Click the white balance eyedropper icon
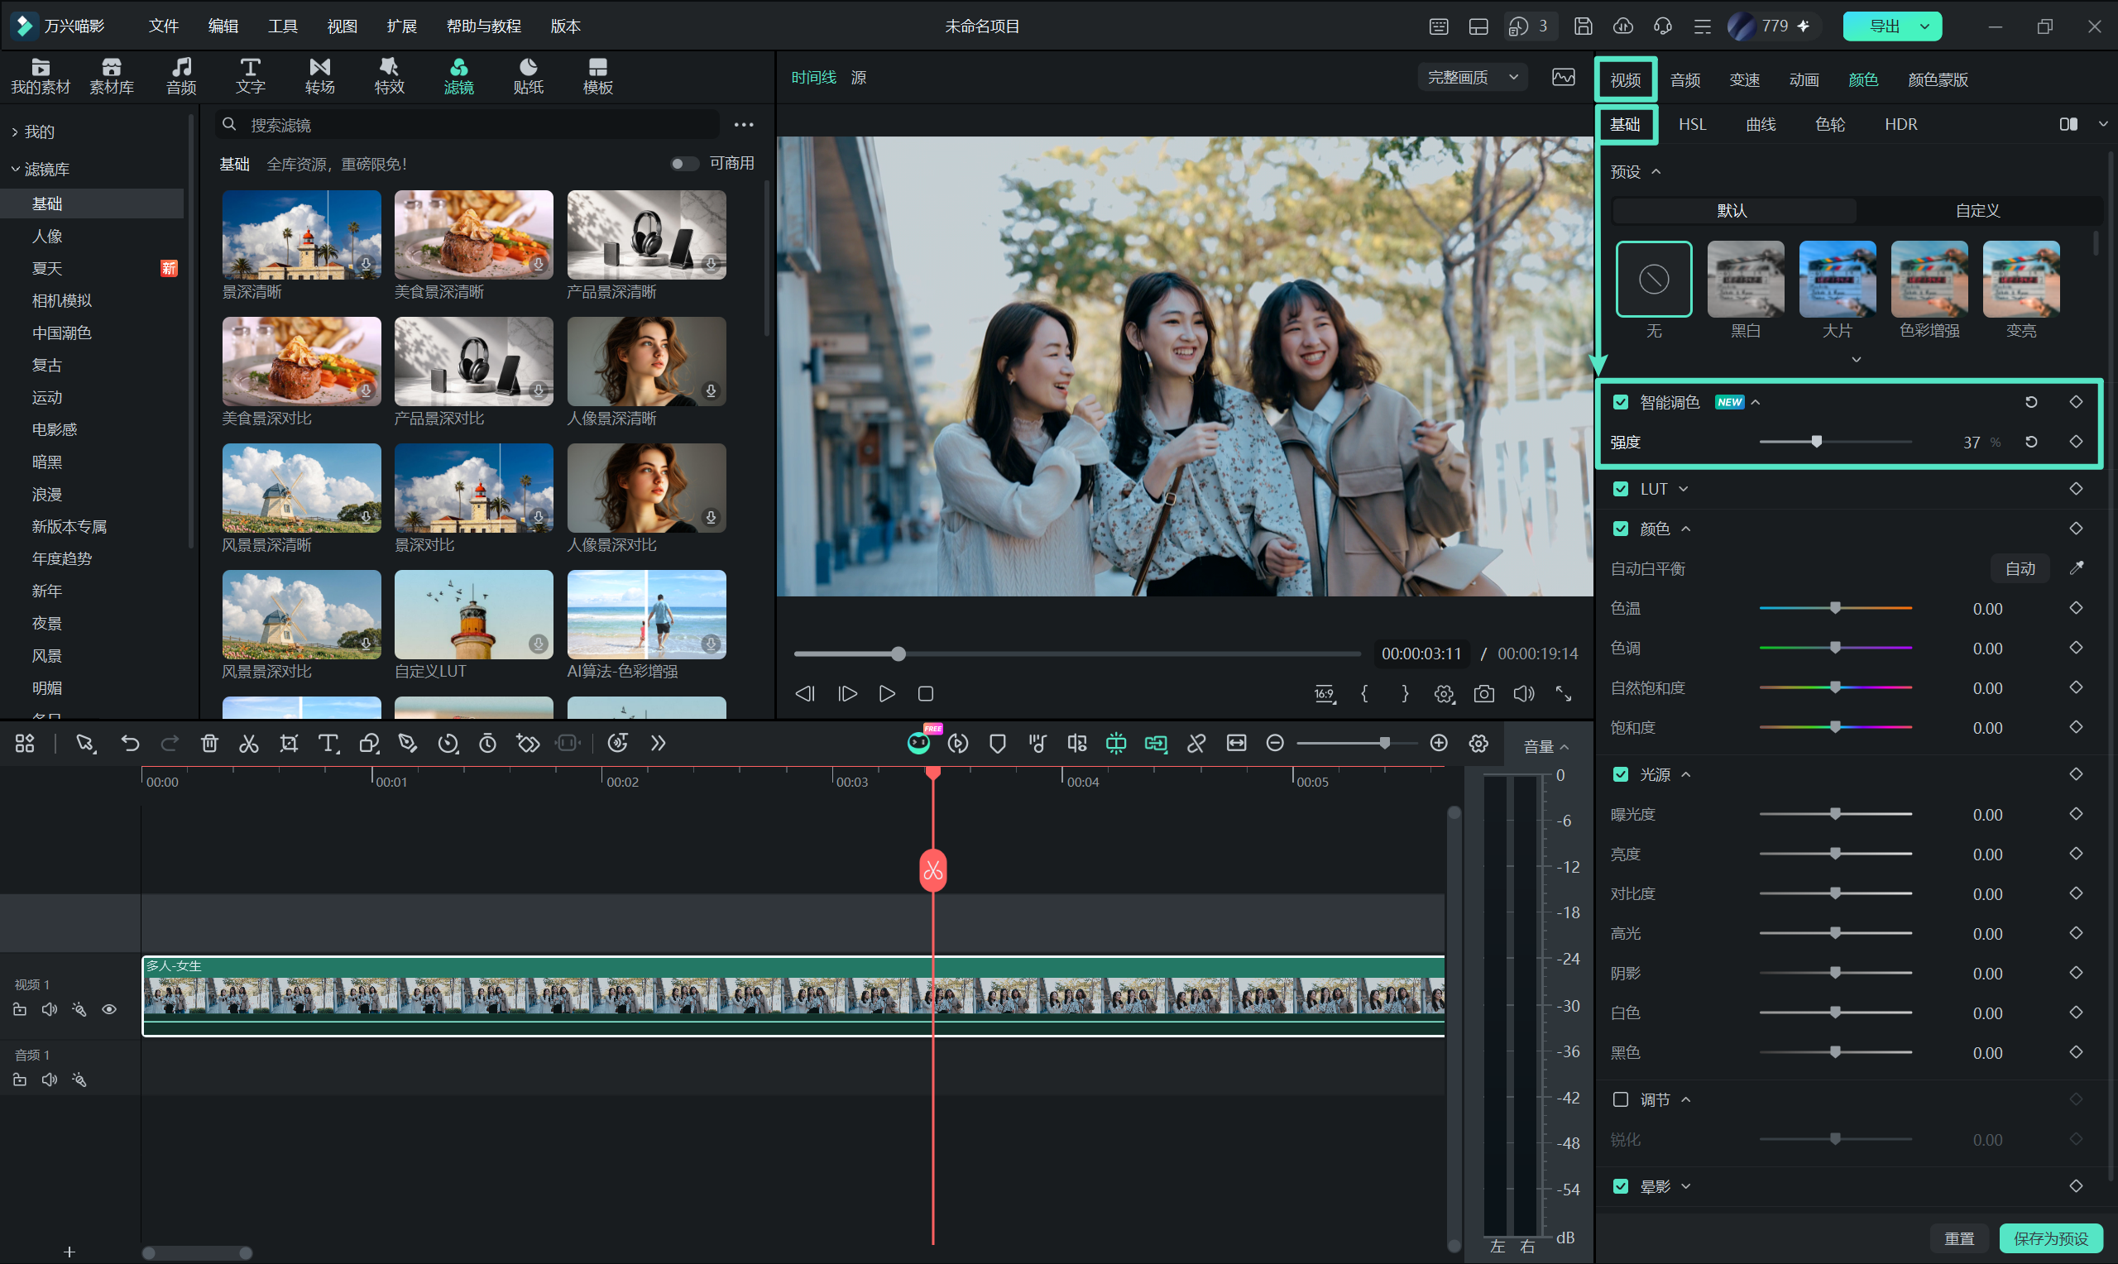The width and height of the screenshot is (2118, 1264). click(x=2077, y=568)
